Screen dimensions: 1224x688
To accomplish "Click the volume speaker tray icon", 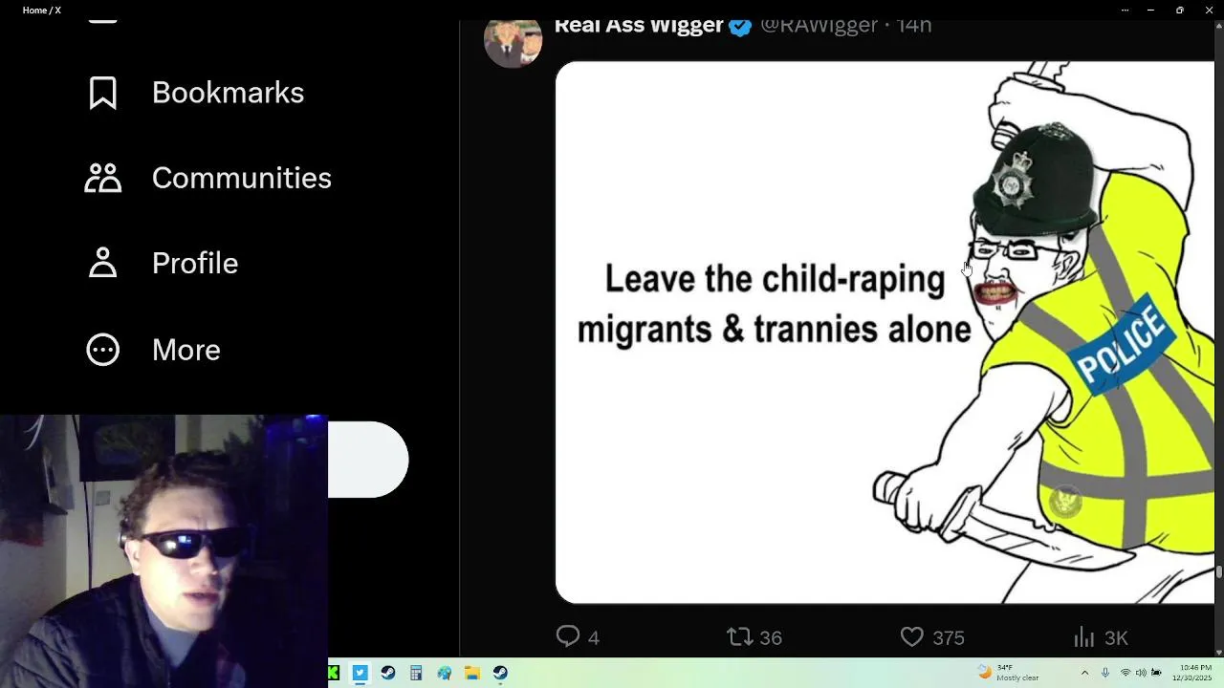I will point(1141,673).
